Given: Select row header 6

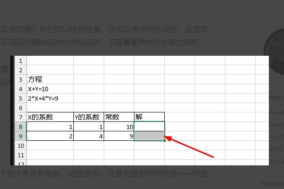Looking at the screenshot, I should point(21,108).
